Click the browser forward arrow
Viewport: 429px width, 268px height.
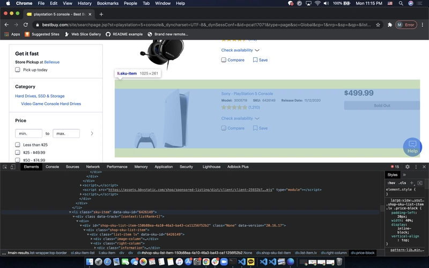pyautogui.click(x=16, y=25)
